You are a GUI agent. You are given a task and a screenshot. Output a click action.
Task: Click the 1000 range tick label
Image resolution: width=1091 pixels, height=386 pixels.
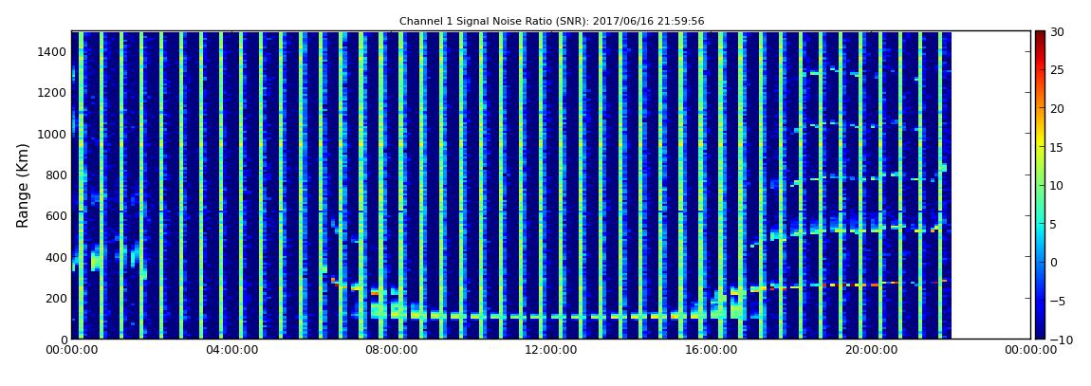(52, 135)
